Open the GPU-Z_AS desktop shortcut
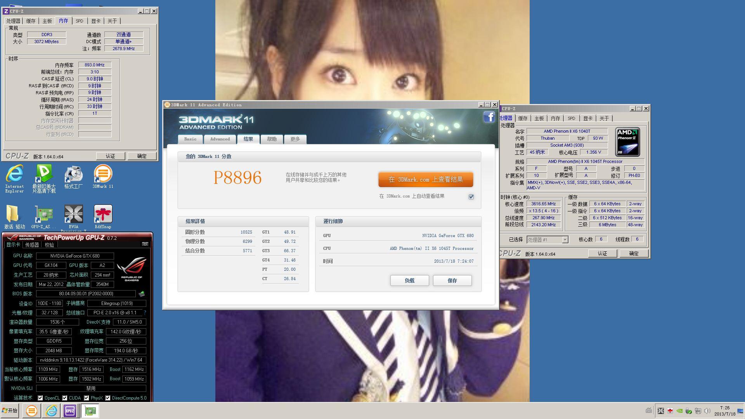Image resolution: width=745 pixels, height=419 pixels. pyautogui.click(x=44, y=217)
